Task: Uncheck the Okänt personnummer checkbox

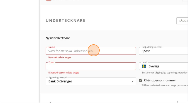Action: 140,80
